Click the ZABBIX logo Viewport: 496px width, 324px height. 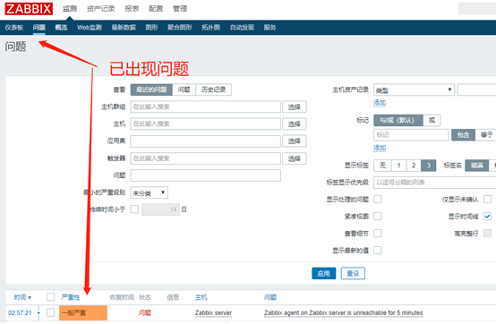click(x=29, y=9)
